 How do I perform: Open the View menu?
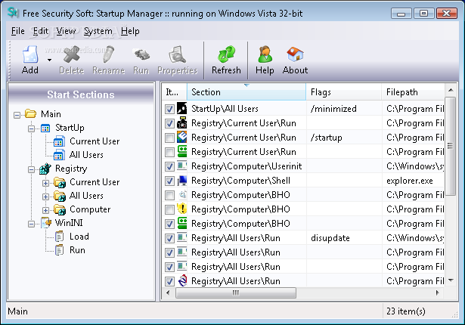[x=66, y=31]
